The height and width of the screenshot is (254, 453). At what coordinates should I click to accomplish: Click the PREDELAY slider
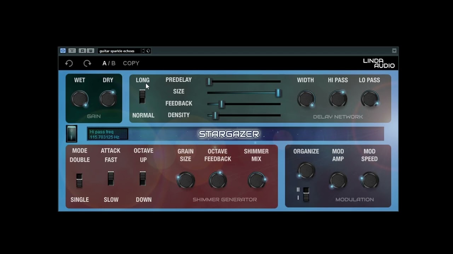pos(244,81)
